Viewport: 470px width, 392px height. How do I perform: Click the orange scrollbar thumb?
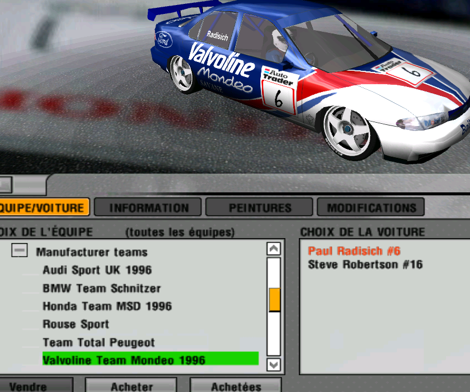coord(274,299)
